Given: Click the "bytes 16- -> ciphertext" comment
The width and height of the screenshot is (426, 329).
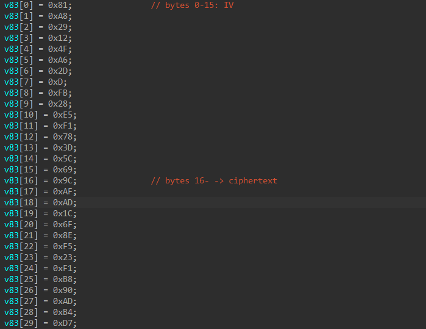Looking at the screenshot, I should click(213, 181).
